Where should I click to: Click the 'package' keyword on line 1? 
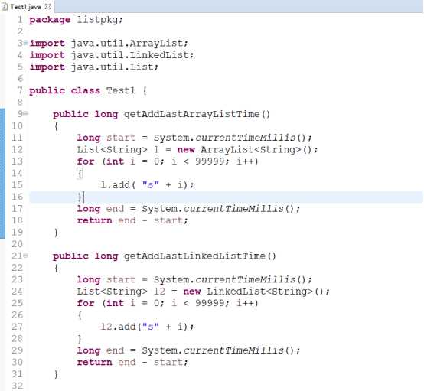click(x=50, y=20)
